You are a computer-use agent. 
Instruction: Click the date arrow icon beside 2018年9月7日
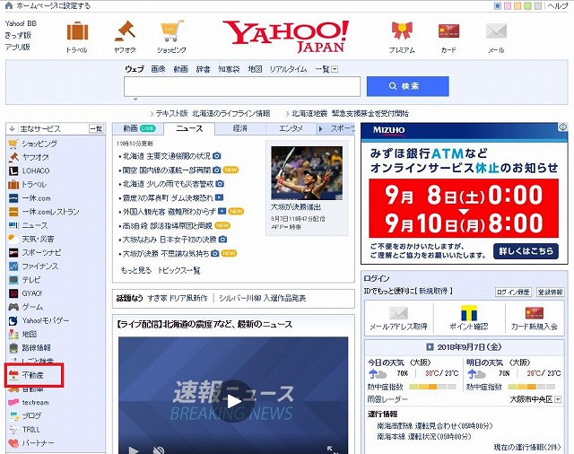430,346
